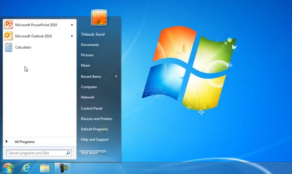292x174 pixels.
Task: Open Help and Support
Action: click(x=94, y=139)
